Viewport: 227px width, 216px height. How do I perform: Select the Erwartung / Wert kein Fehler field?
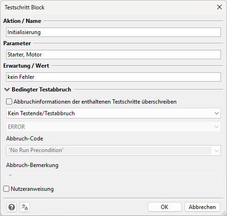(x=113, y=77)
